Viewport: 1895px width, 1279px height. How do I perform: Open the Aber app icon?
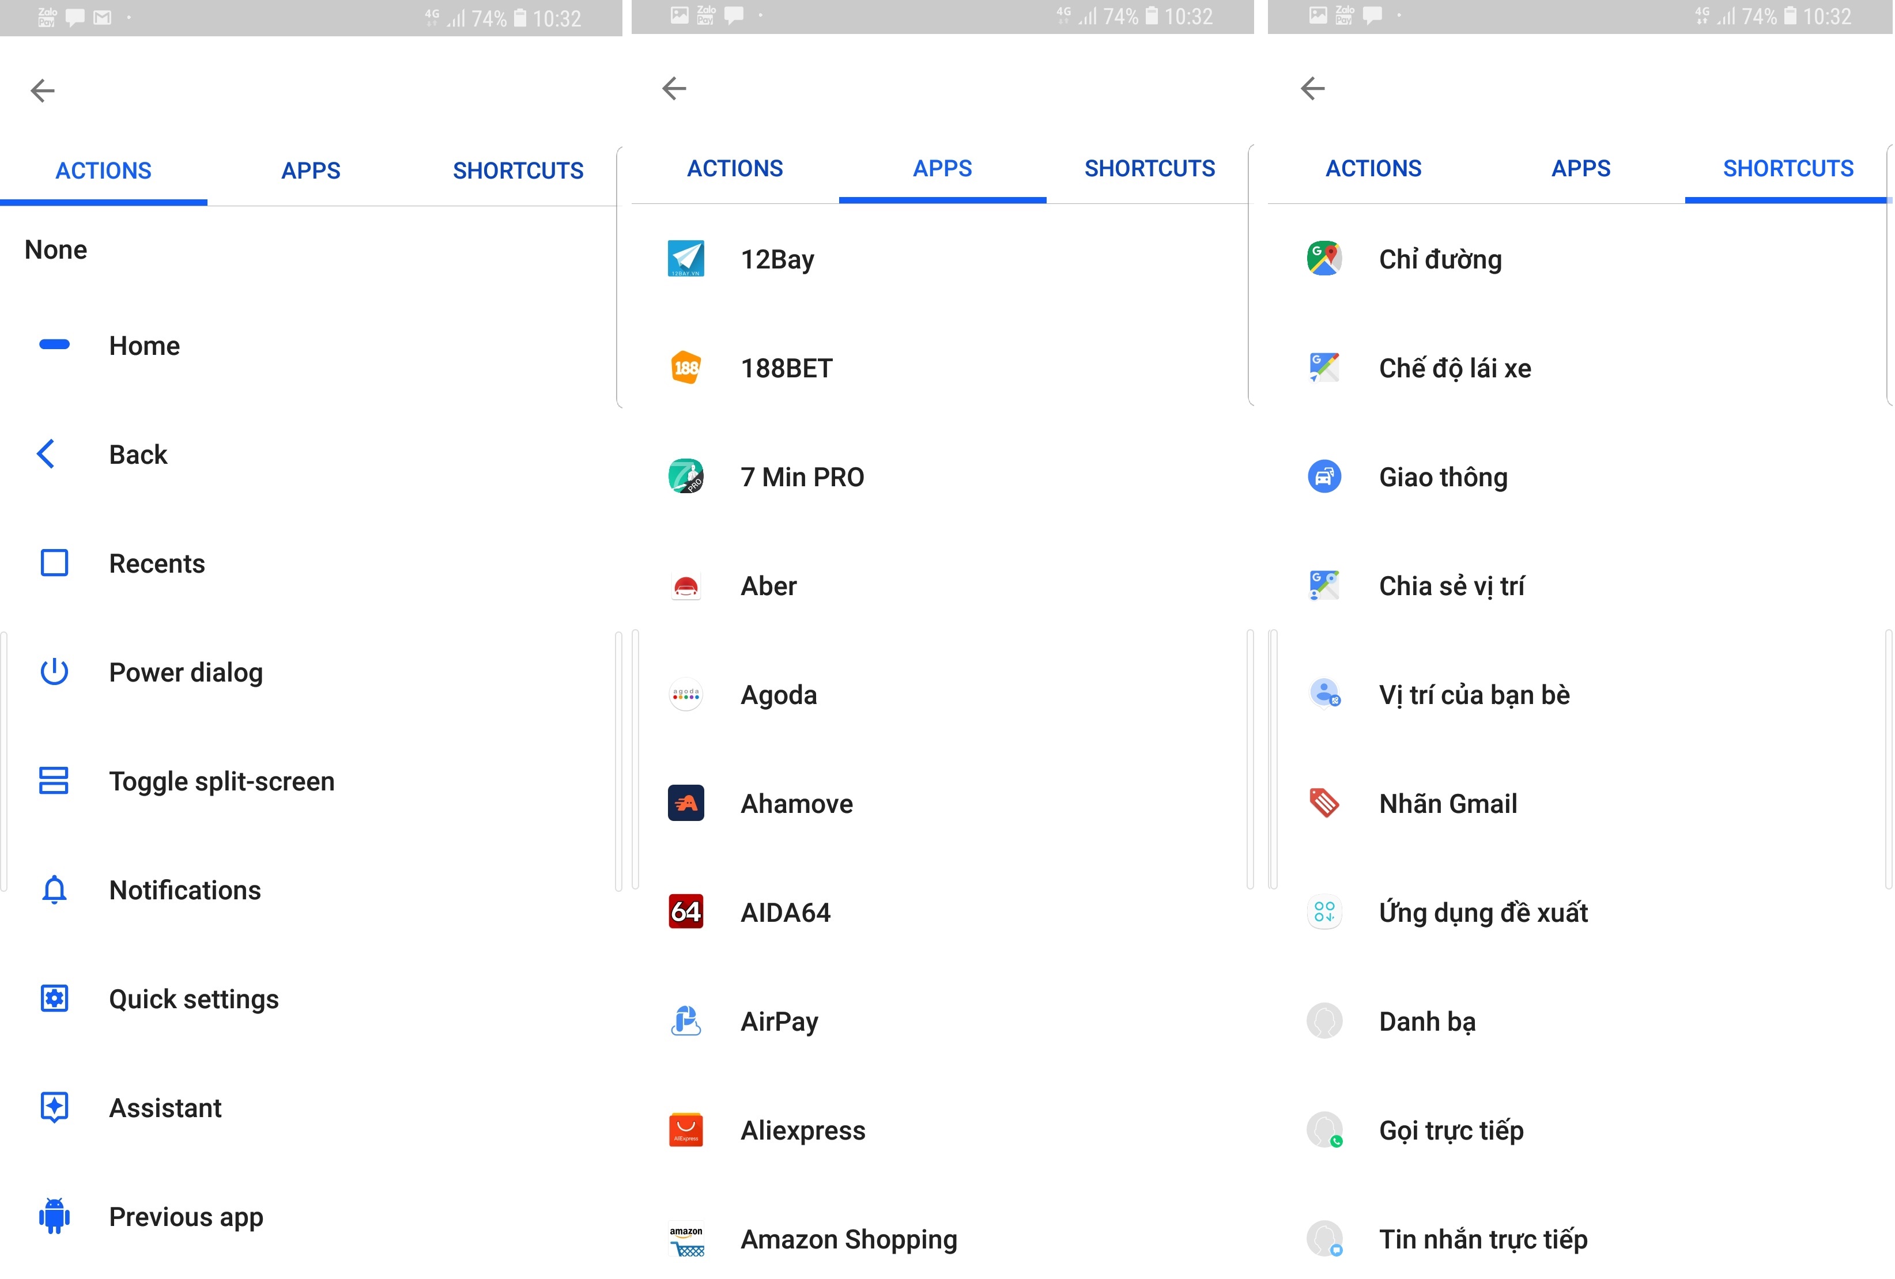pos(686,585)
